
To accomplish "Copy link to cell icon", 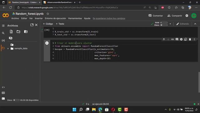I will pyautogui.click(x=172, y=39).
